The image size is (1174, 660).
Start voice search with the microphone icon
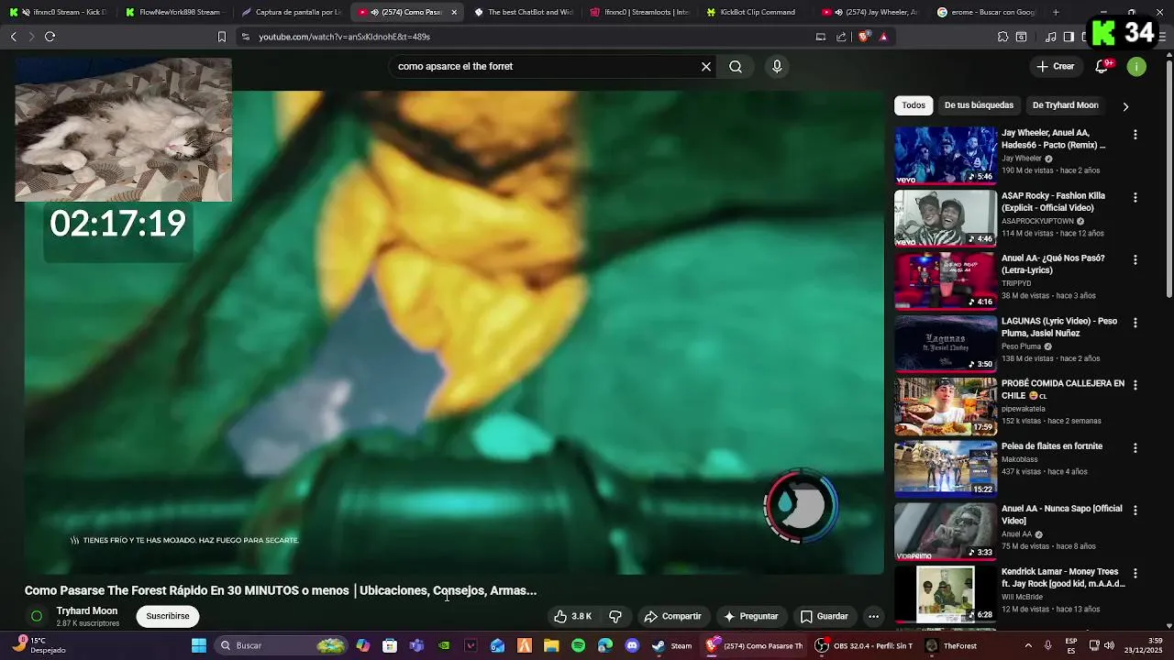point(777,66)
